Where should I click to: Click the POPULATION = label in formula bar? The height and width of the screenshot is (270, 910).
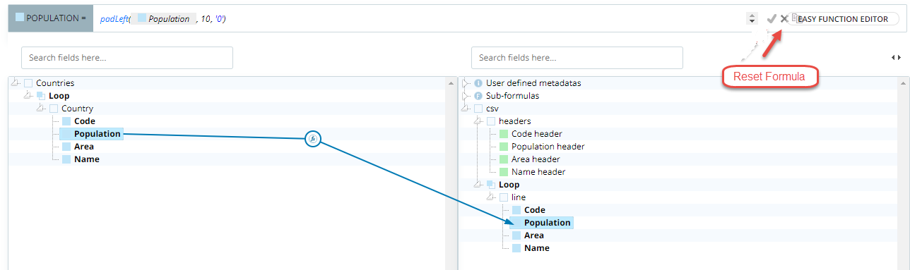tap(50, 19)
